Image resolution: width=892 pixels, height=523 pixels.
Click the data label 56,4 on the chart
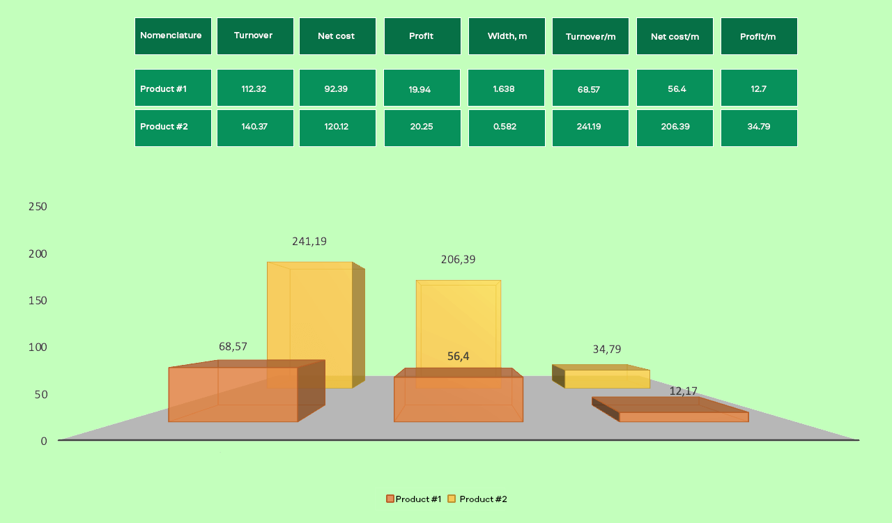coord(458,356)
